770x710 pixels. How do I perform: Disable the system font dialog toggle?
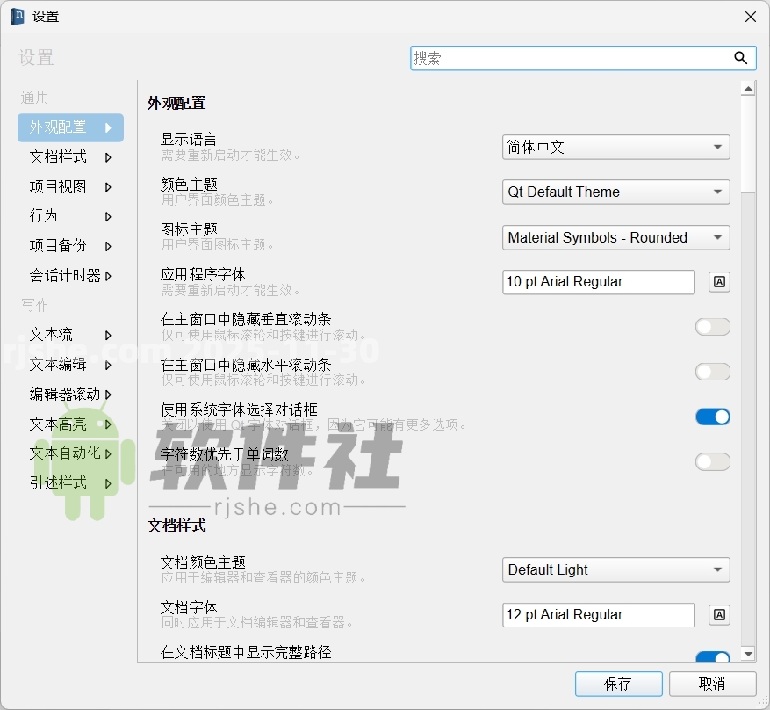(x=712, y=416)
